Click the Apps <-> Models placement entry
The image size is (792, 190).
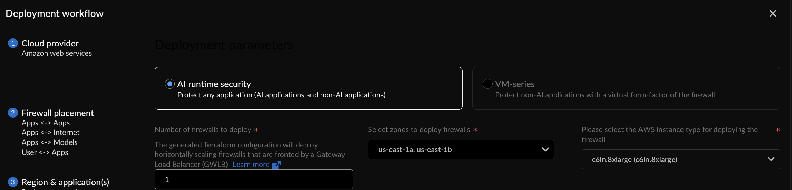(x=49, y=142)
